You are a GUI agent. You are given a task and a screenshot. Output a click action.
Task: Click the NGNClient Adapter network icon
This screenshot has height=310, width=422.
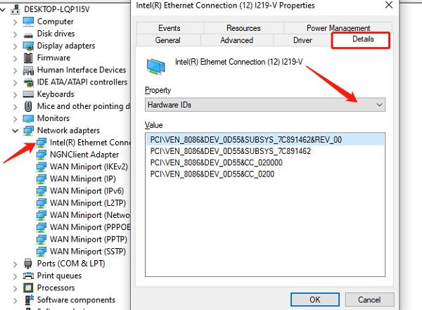click(x=41, y=155)
